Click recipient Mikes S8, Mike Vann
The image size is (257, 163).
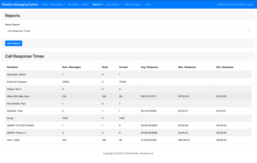click(x=18, y=96)
